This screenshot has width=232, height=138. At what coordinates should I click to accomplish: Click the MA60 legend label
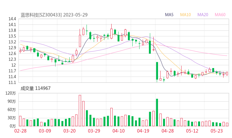(x=220, y=15)
